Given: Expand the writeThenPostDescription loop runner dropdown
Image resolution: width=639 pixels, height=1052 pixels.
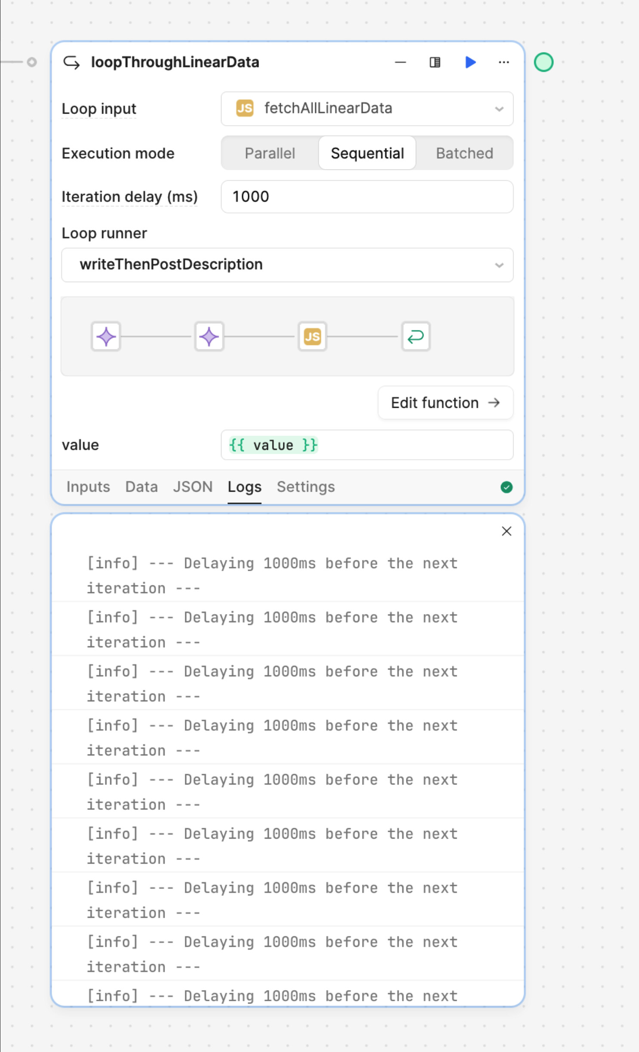Looking at the screenshot, I should coord(287,265).
